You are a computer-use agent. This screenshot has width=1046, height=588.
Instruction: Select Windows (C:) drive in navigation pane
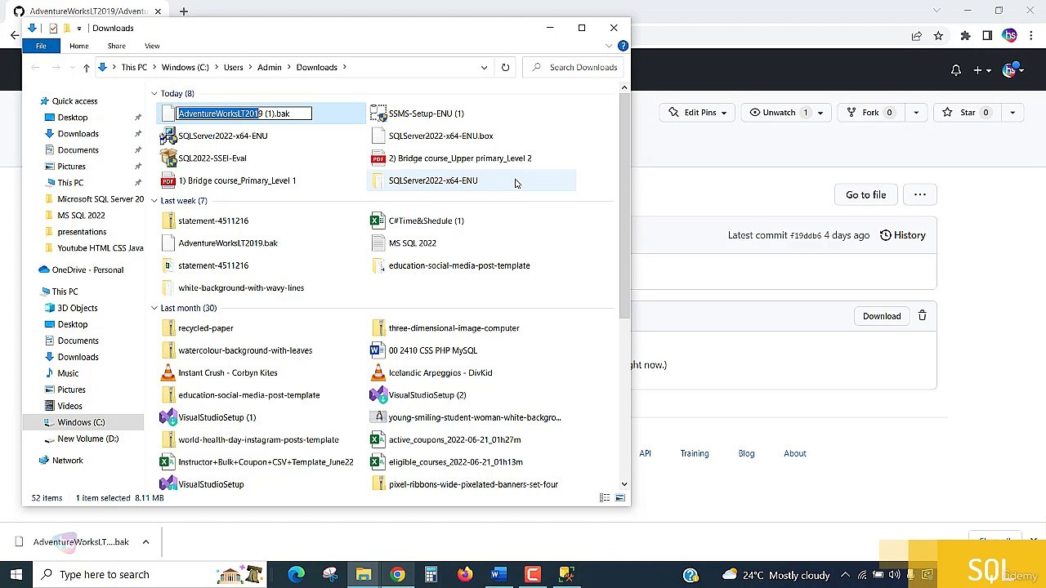(x=81, y=423)
